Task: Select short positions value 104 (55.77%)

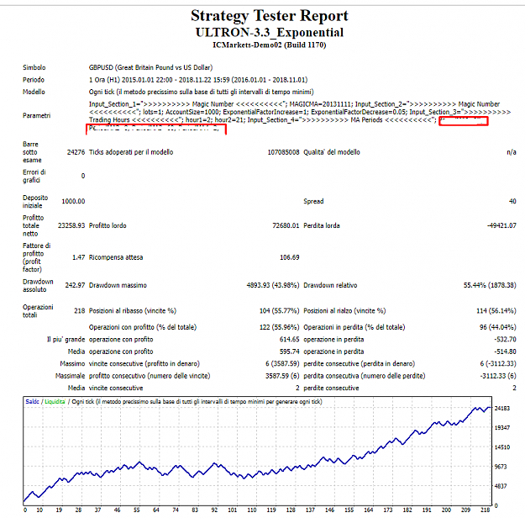Action: pos(279,311)
